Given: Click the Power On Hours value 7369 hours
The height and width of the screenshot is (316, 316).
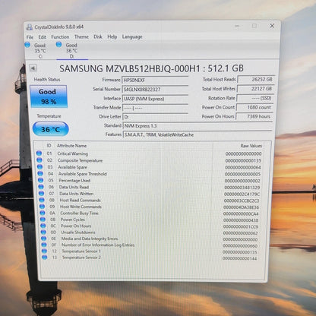Looking at the screenshot, I should point(254,116).
